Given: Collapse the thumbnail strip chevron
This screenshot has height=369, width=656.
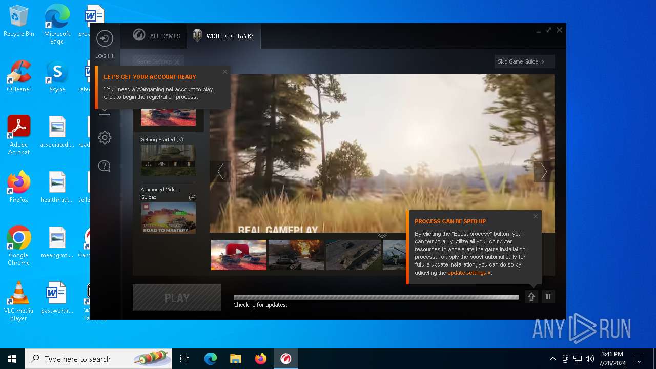Looking at the screenshot, I should (x=382, y=235).
